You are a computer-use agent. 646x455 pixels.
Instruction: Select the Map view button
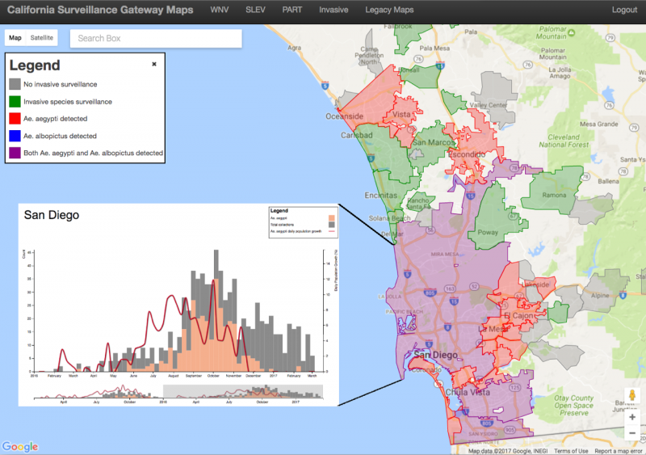[15, 37]
